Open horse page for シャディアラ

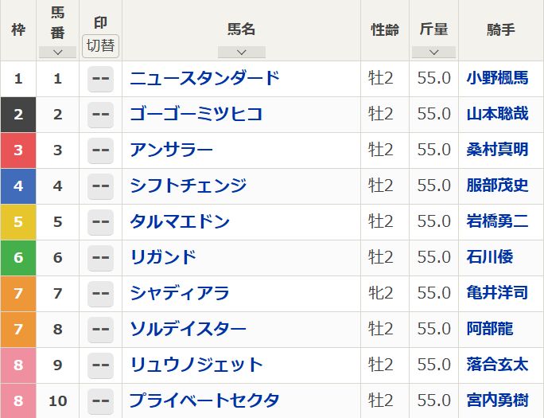tap(180, 293)
